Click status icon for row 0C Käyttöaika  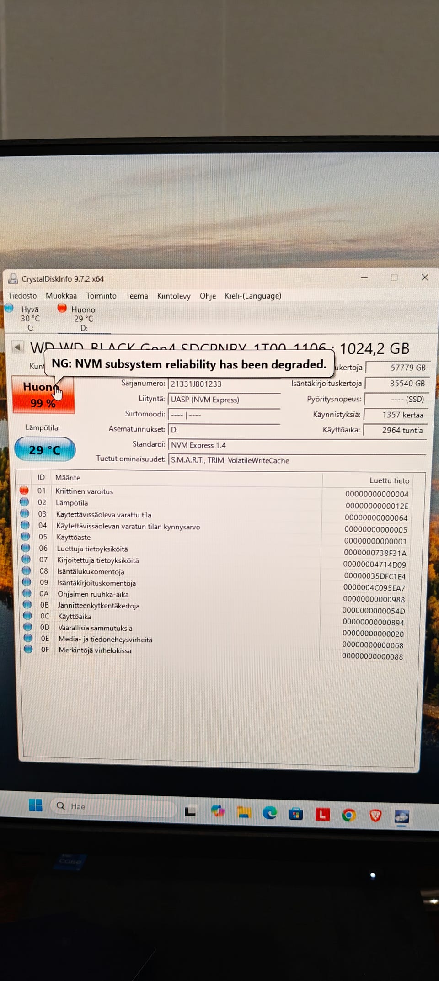coord(27,615)
